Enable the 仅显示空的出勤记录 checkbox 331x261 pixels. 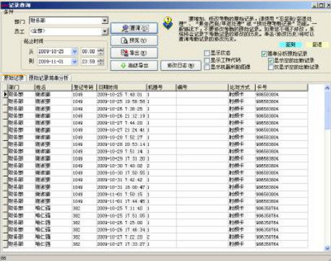(271, 67)
